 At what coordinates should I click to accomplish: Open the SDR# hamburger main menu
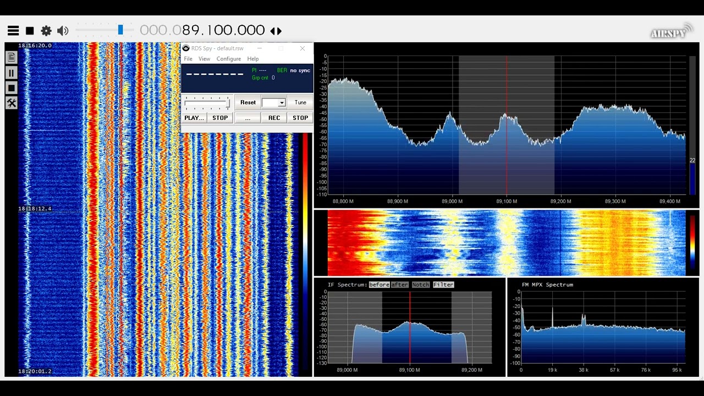pos(13,31)
